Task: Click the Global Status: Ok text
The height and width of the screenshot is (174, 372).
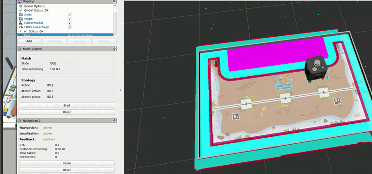Action: pyautogui.click(x=36, y=10)
